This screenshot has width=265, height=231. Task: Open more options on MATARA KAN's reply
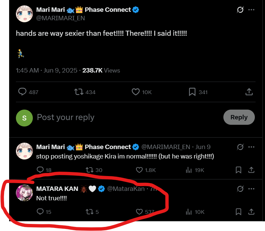tap(251, 189)
